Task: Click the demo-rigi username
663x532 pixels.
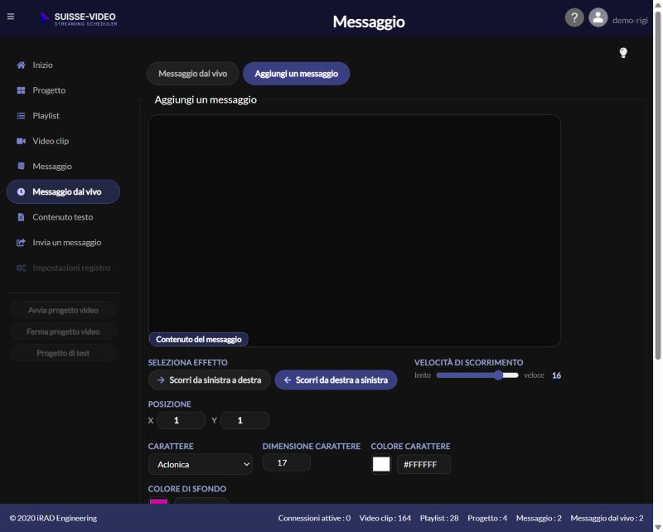Action: click(x=630, y=20)
